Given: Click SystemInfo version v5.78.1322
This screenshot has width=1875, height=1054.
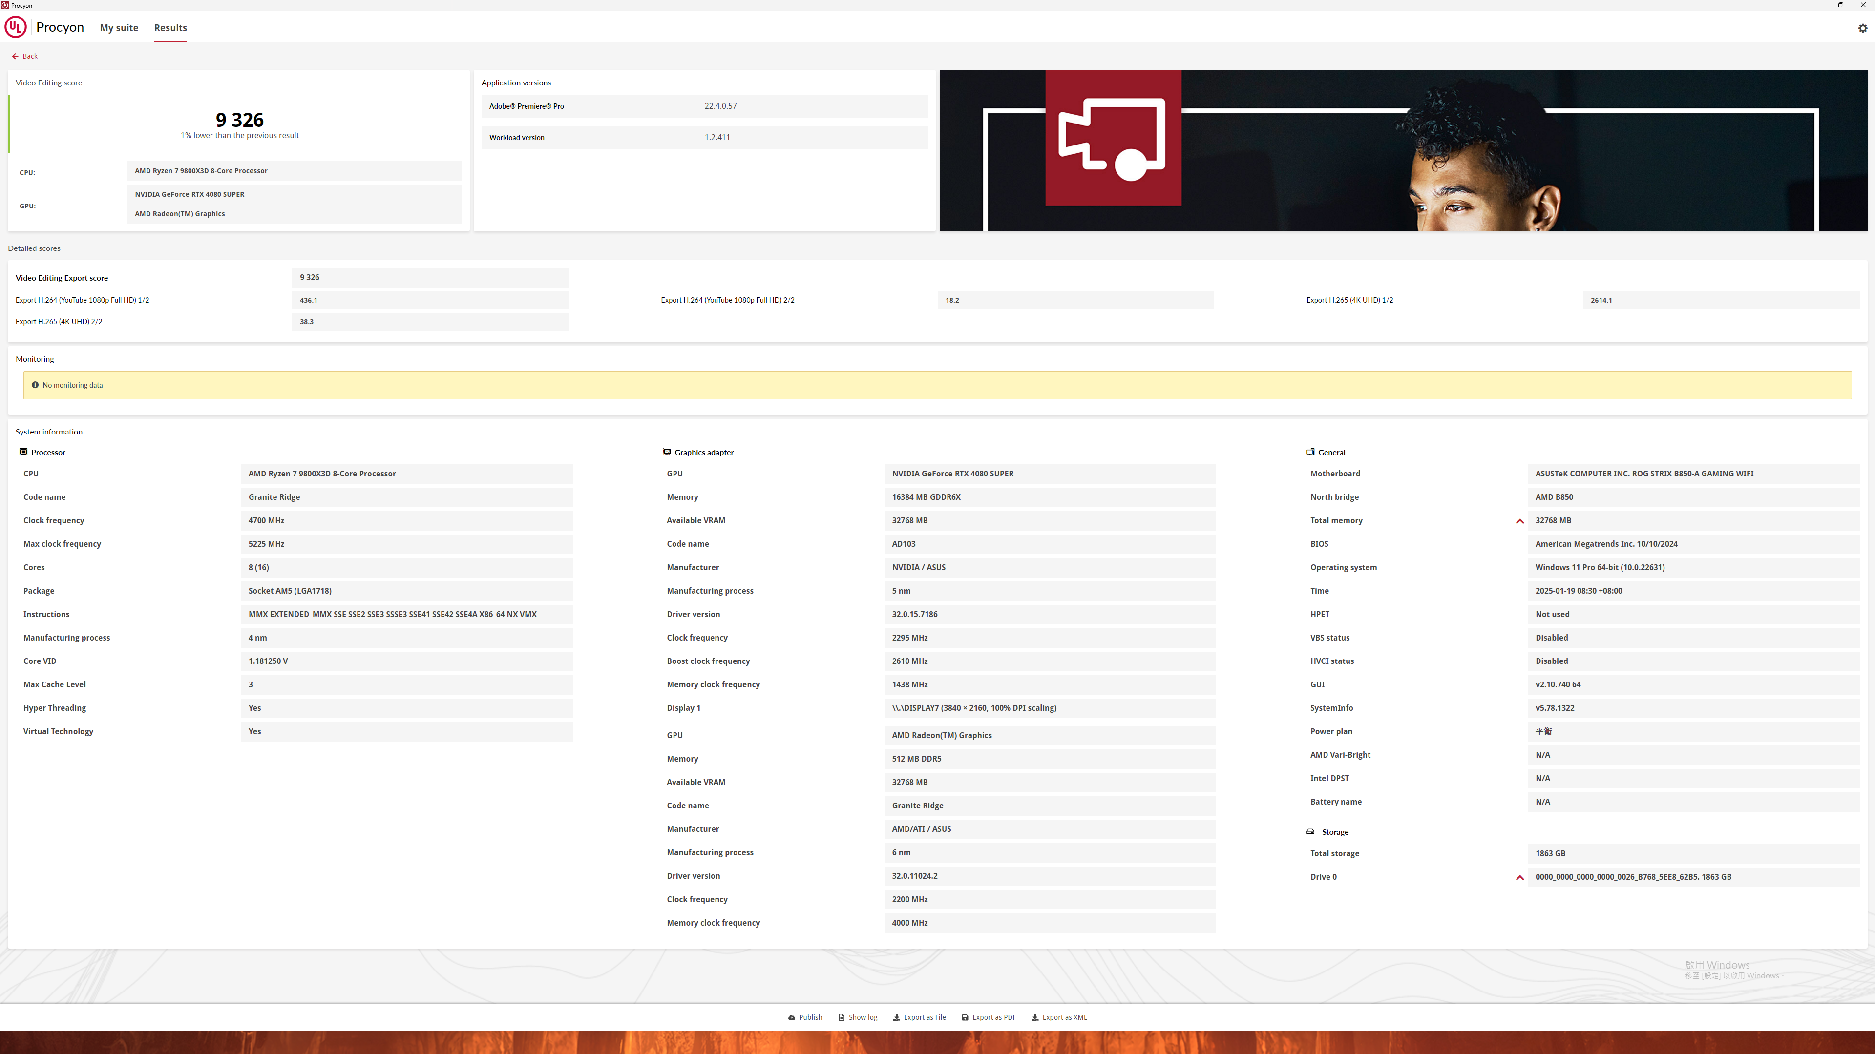Looking at the screenshot, I should pos(1693,708).
